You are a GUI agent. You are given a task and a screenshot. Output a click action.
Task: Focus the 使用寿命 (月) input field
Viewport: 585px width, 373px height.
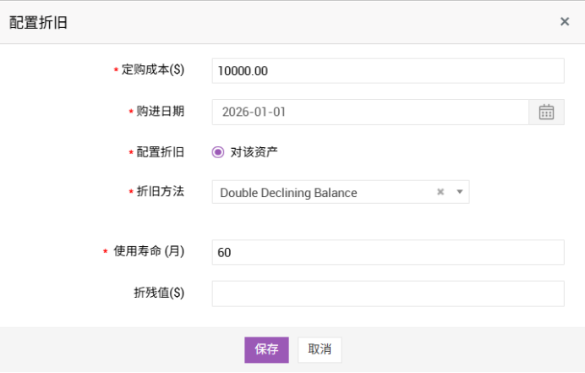pyautogui.click(x=387, y=252)
